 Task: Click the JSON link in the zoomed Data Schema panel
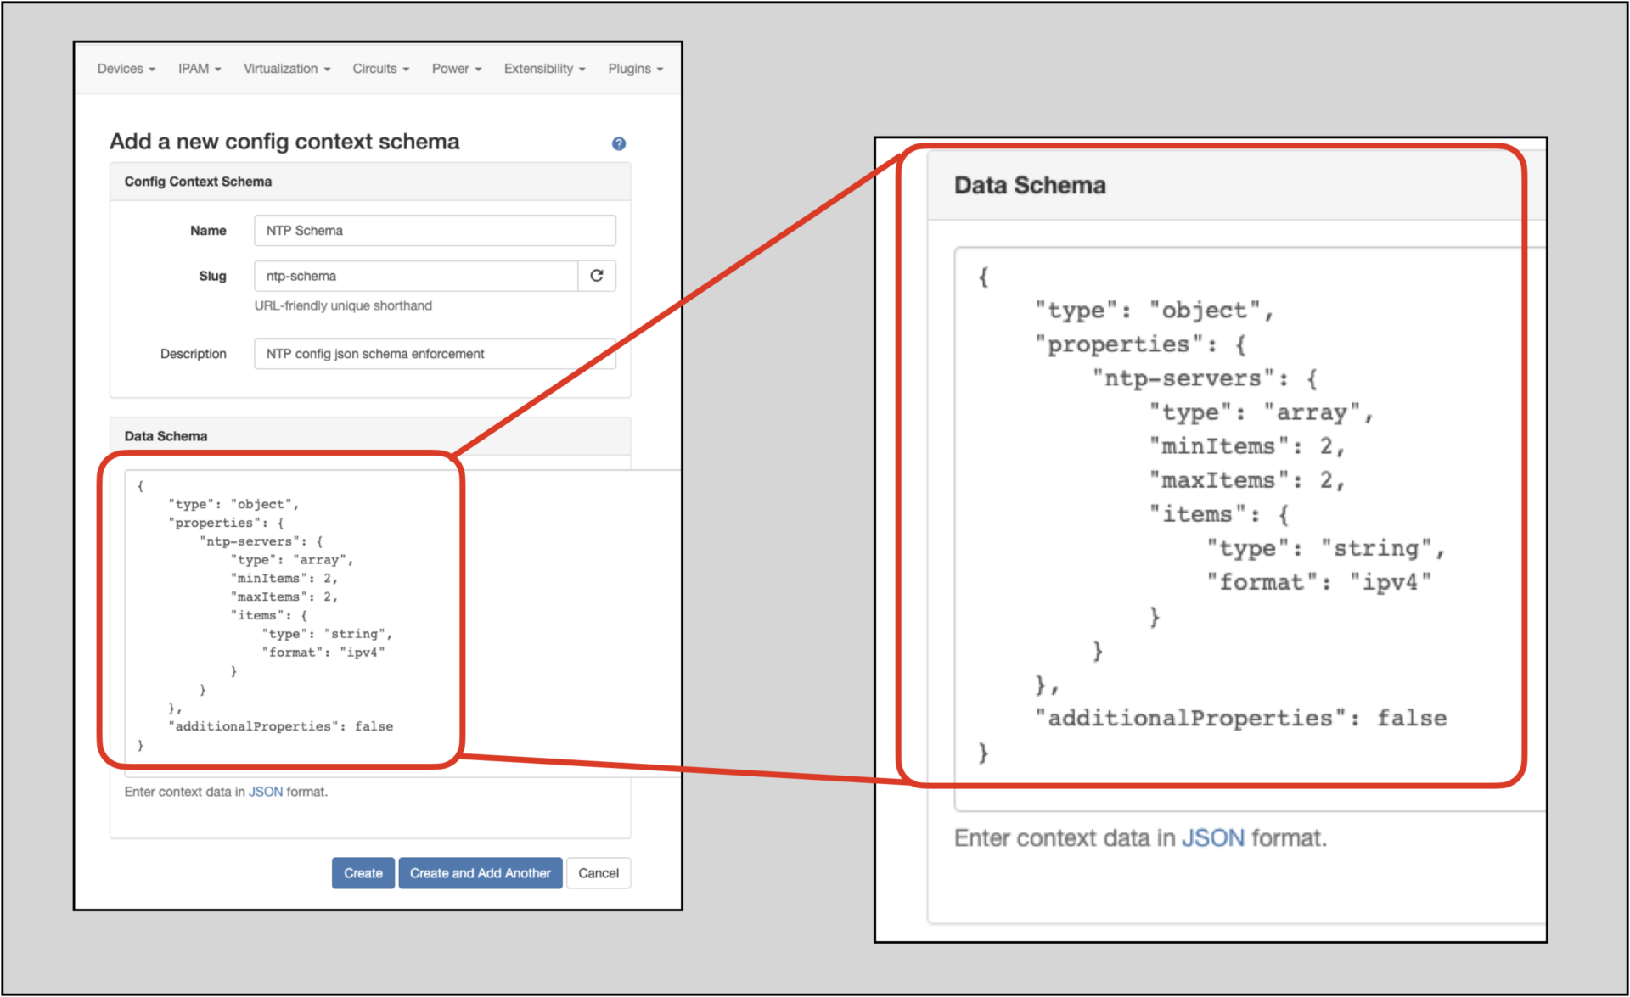coord(1214,838)
